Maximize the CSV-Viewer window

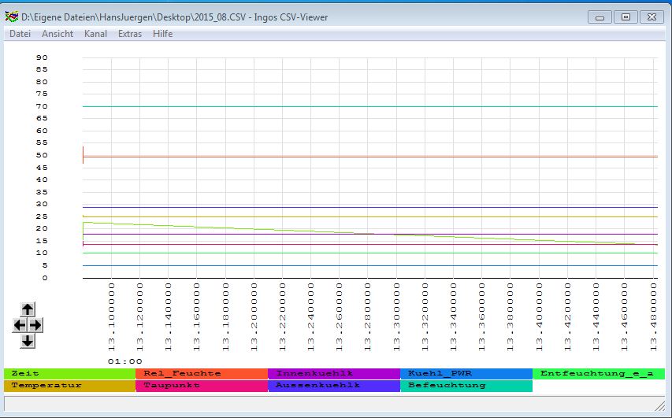coord(626,17)
